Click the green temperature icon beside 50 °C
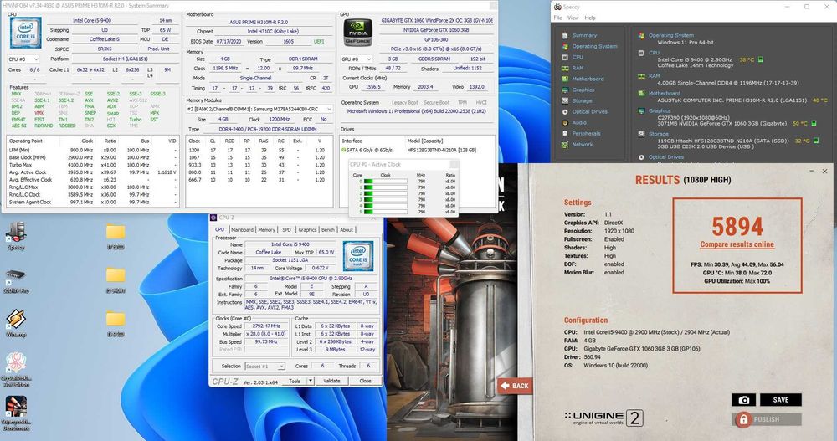Screen dimensions: 837x441 [814, 123]
